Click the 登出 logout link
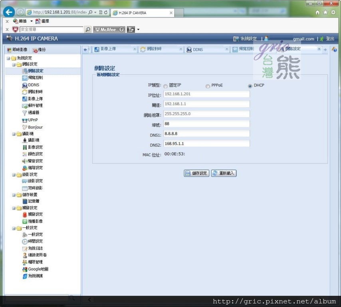 click(327, 39)
